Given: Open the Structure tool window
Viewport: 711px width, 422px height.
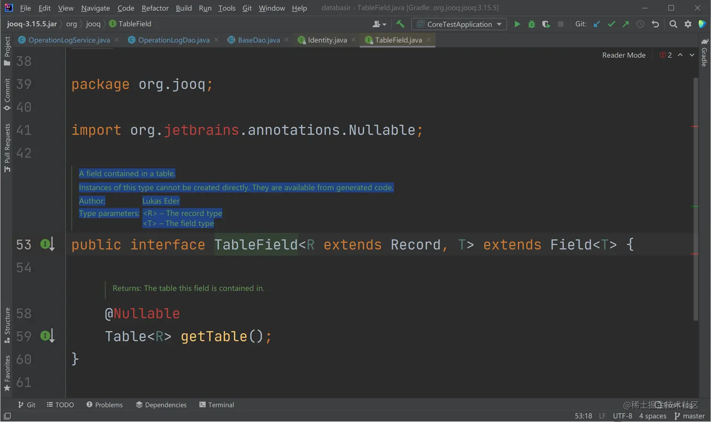Looking at the screenshot, I should click(7, 325).
